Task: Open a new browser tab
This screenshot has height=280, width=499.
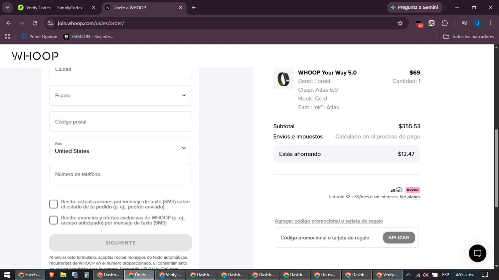Action: (194, 8)
